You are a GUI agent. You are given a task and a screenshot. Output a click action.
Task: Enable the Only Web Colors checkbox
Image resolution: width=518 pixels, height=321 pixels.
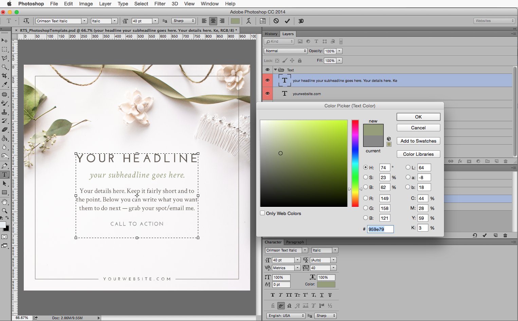tap(262, 213)
